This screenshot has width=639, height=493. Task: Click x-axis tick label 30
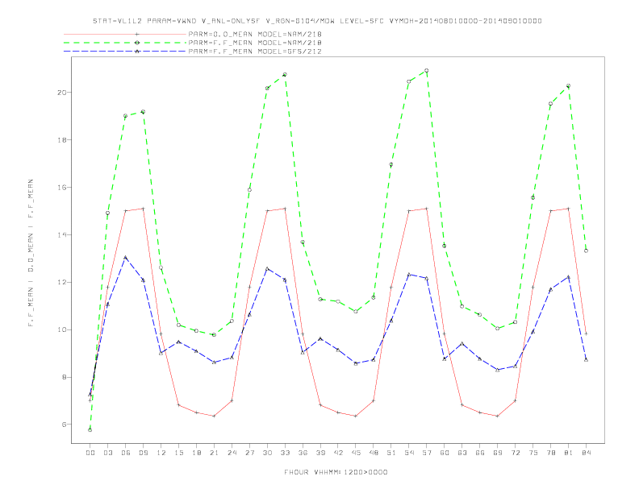click(x=267, y=453)
